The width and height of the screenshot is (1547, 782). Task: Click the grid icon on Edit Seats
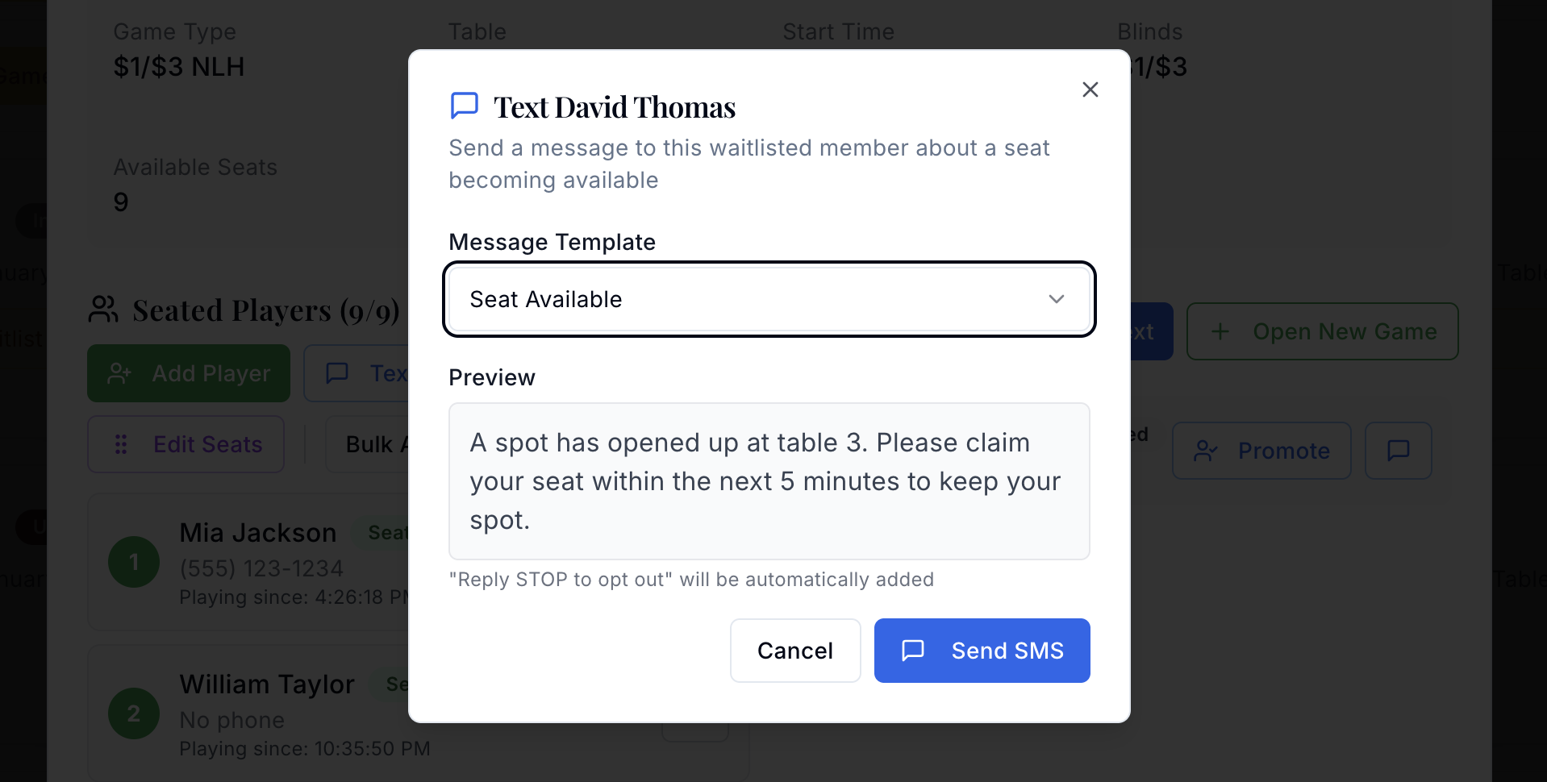pos(121,444)
